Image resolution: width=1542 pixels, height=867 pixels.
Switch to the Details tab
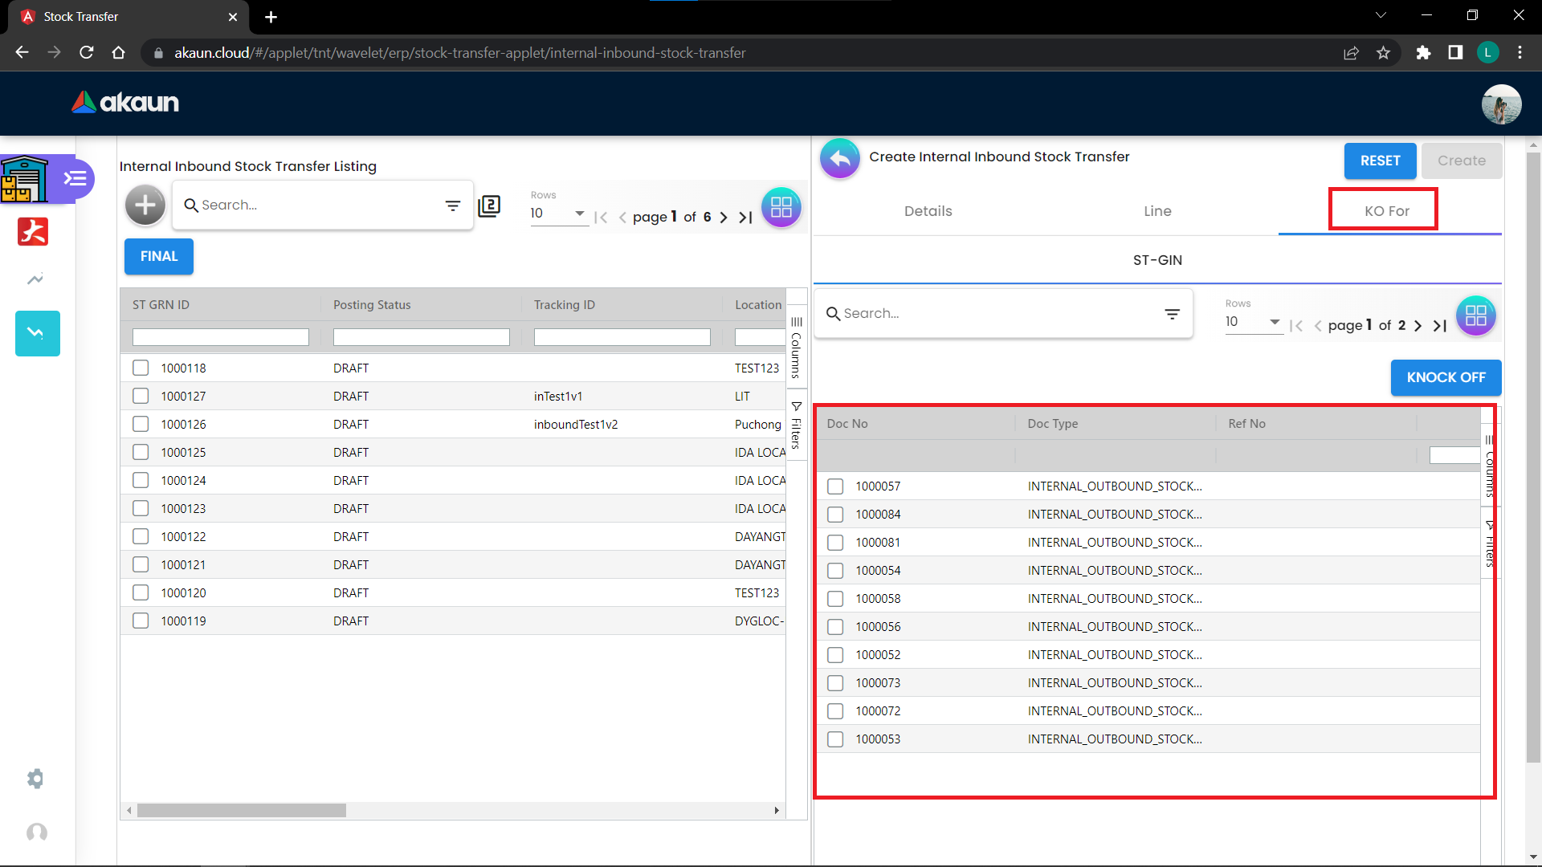tap(928, 211)
